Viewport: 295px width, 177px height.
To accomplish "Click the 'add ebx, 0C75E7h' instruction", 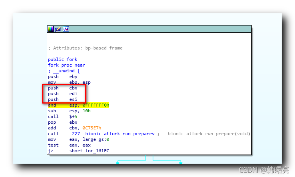I will point(75,128).
